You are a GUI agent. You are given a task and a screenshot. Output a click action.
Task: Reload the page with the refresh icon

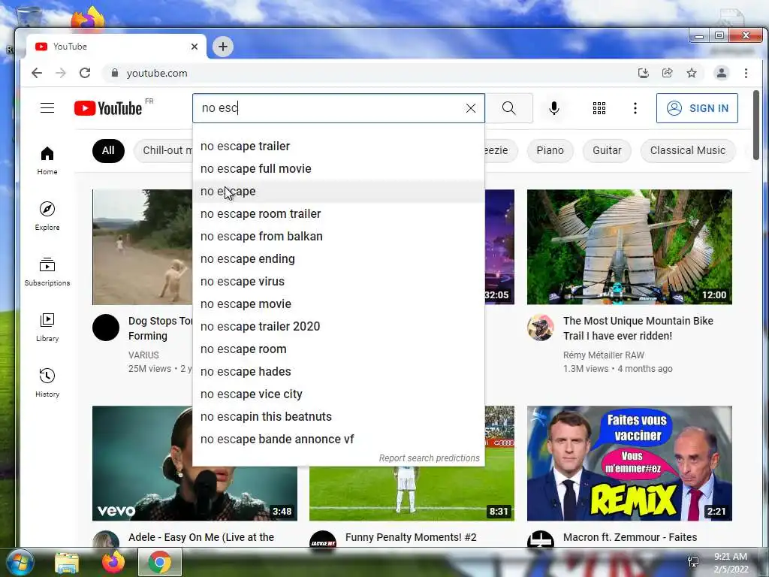tap(85, 73)
